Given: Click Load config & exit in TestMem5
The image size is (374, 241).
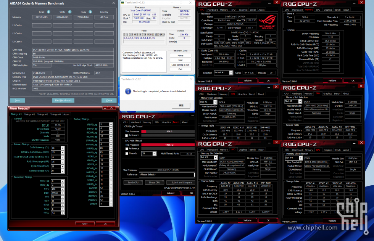Looking at the screenshot, I should (180, 65).
